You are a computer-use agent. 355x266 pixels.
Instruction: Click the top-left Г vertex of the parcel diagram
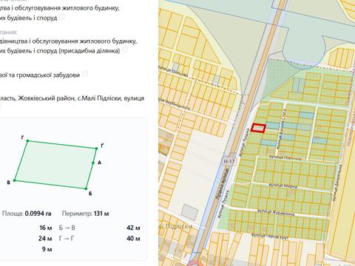point(27,141)
